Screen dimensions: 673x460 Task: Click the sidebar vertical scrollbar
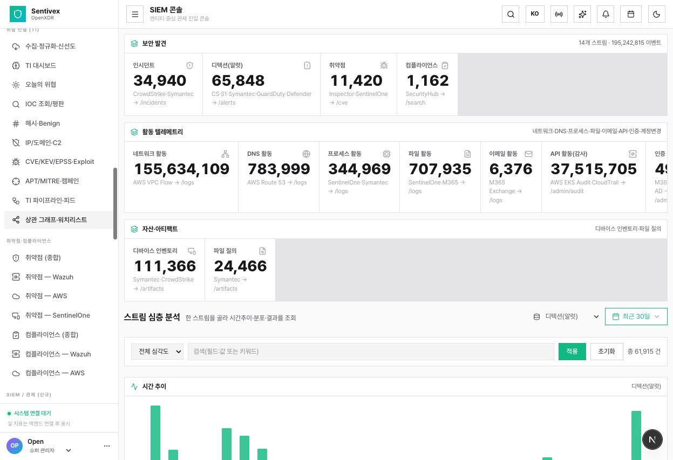point(115,203)
